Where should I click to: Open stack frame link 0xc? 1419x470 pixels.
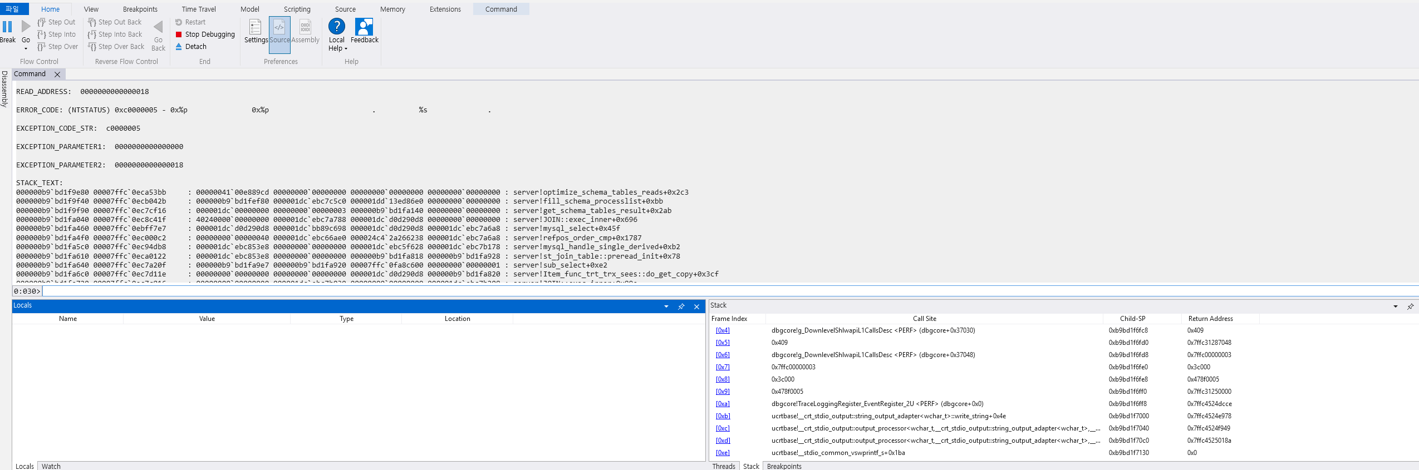pos(723,428)
